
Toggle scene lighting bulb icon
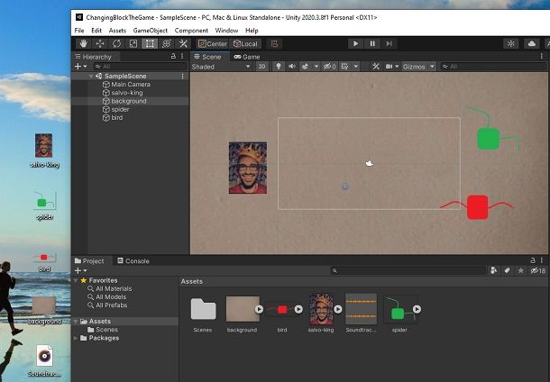(279, 67)
